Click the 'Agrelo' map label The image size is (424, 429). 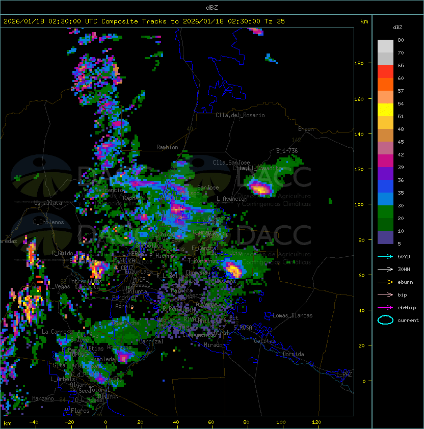coord(124,306)
